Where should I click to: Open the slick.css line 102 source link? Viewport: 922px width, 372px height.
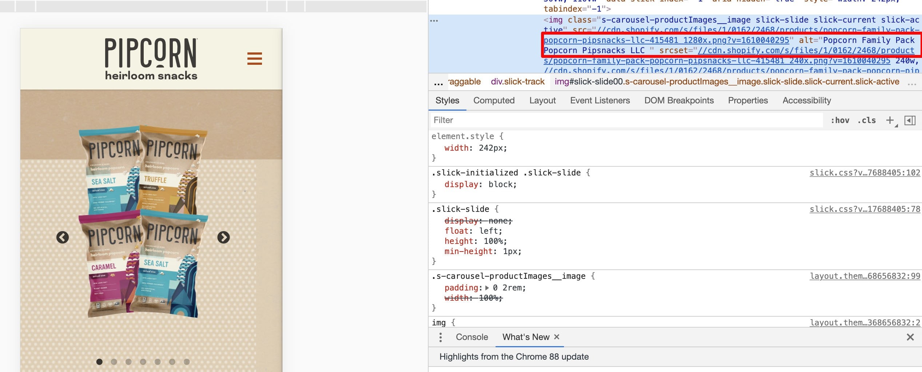pyautogui.click(x=865, y=173)
